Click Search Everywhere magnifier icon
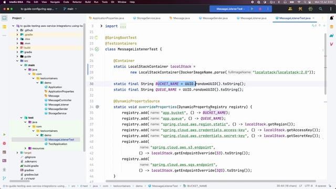The width and height of the screenshot is (336, 189). point(320,9)
